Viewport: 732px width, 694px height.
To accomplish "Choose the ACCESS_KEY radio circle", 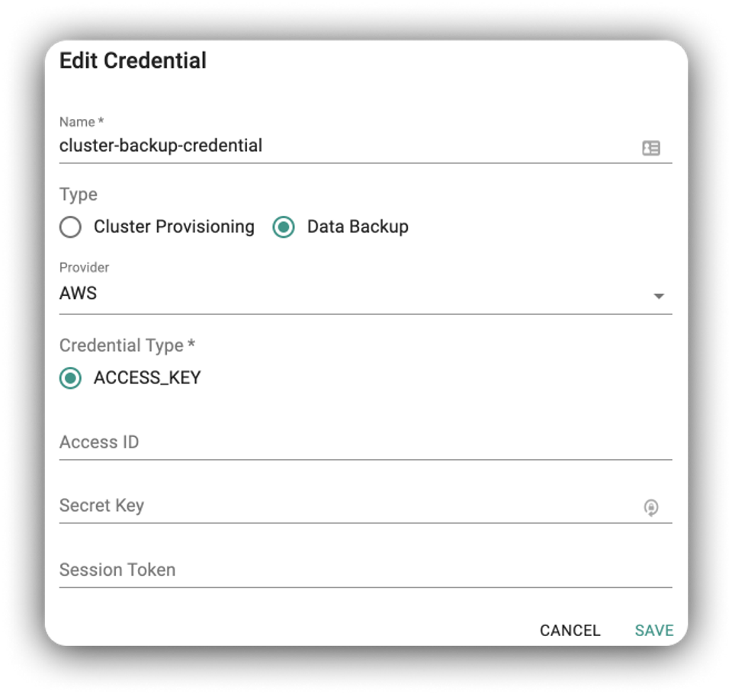I will coord(70,378).
